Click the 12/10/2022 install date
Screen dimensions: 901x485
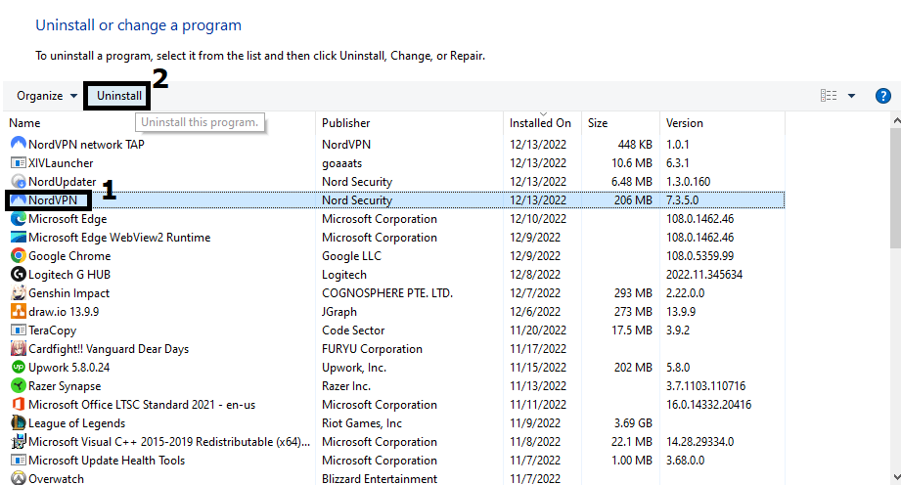(538, 219)
